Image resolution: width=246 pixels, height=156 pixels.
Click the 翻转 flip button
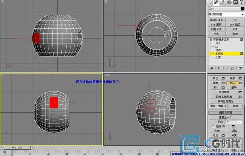(234, 87)
